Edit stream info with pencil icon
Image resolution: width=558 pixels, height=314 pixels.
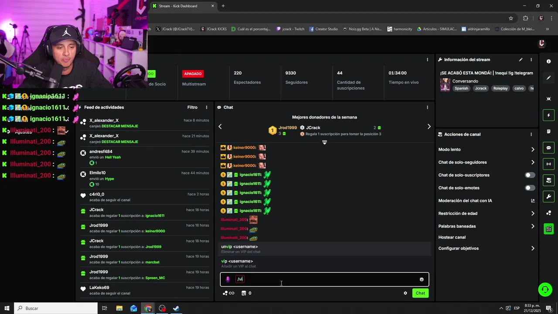[x=521, y=60]
